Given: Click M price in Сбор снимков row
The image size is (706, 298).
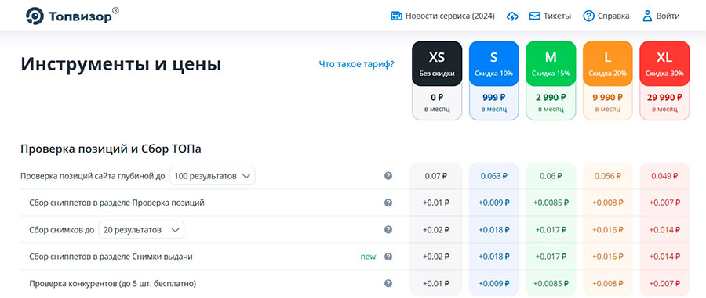Looking at the screenshot, I should pyautogui.click(x=551, y=230).
